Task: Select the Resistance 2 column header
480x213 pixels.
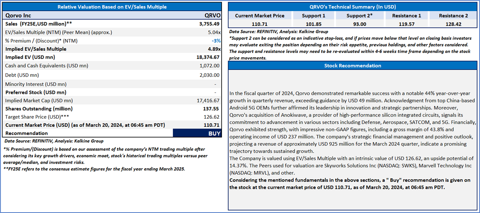Action: coord(453,16)
